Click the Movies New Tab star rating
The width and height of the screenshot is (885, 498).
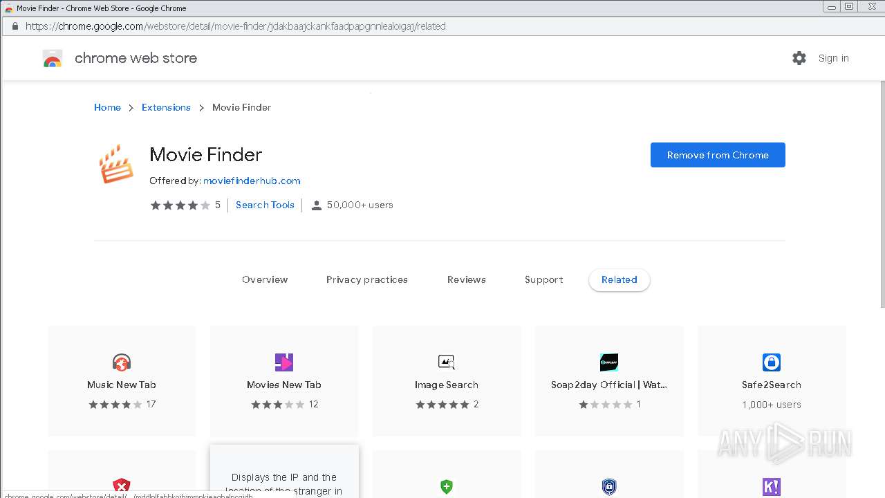coord(277,405)
